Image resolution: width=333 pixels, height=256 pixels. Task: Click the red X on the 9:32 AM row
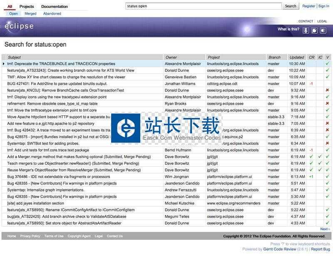327,90
